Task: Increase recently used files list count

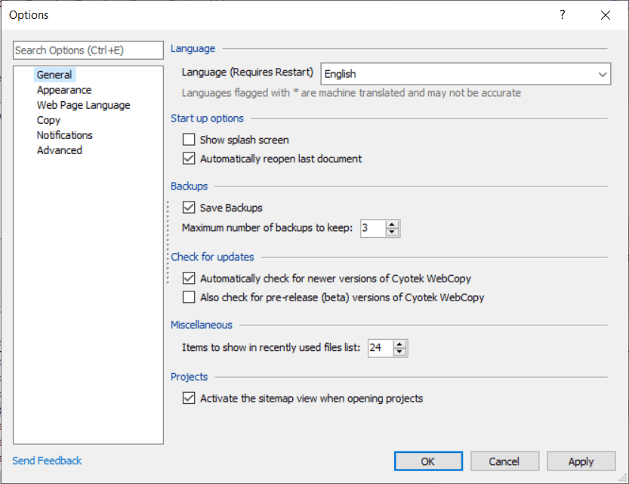Action: point(400,344)
